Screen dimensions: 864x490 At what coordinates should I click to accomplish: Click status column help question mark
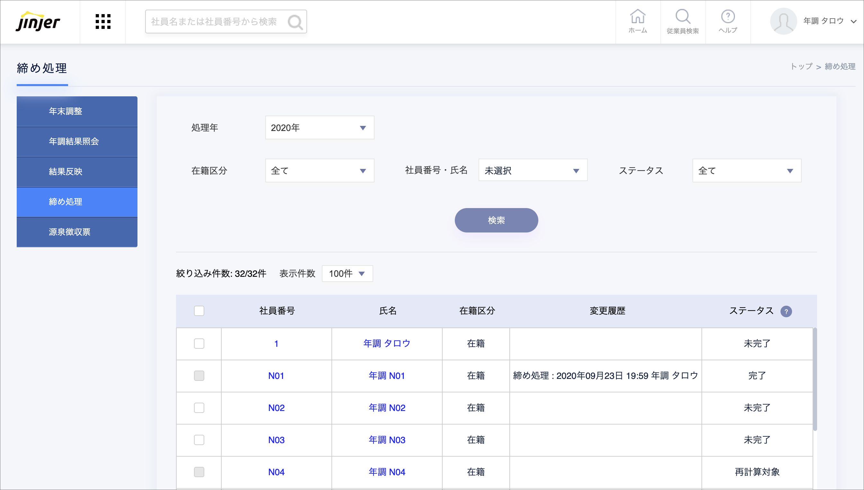pos(786,311)
